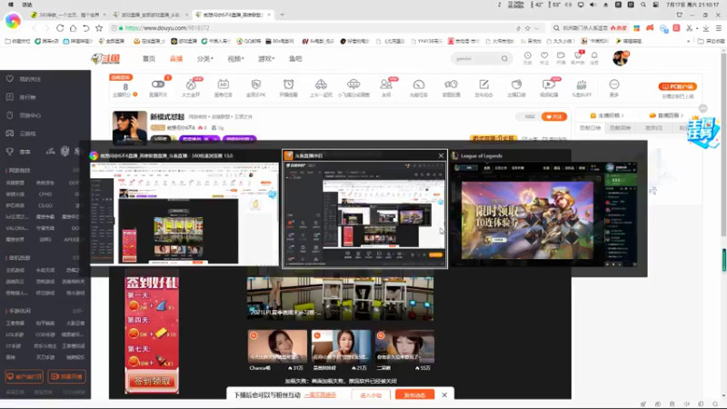
Task: Reload page with browser refresh icon
Action: point(60,28)
